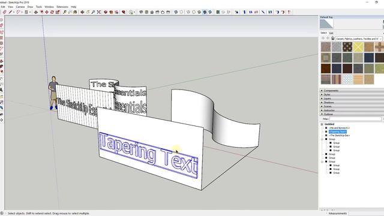Click the Zoom Extents icon
This screenshot has width=384, height=216.
point(98,12)
